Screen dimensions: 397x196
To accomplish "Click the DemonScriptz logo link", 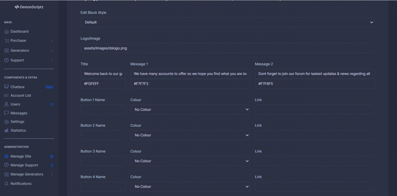I will point(29,7).
